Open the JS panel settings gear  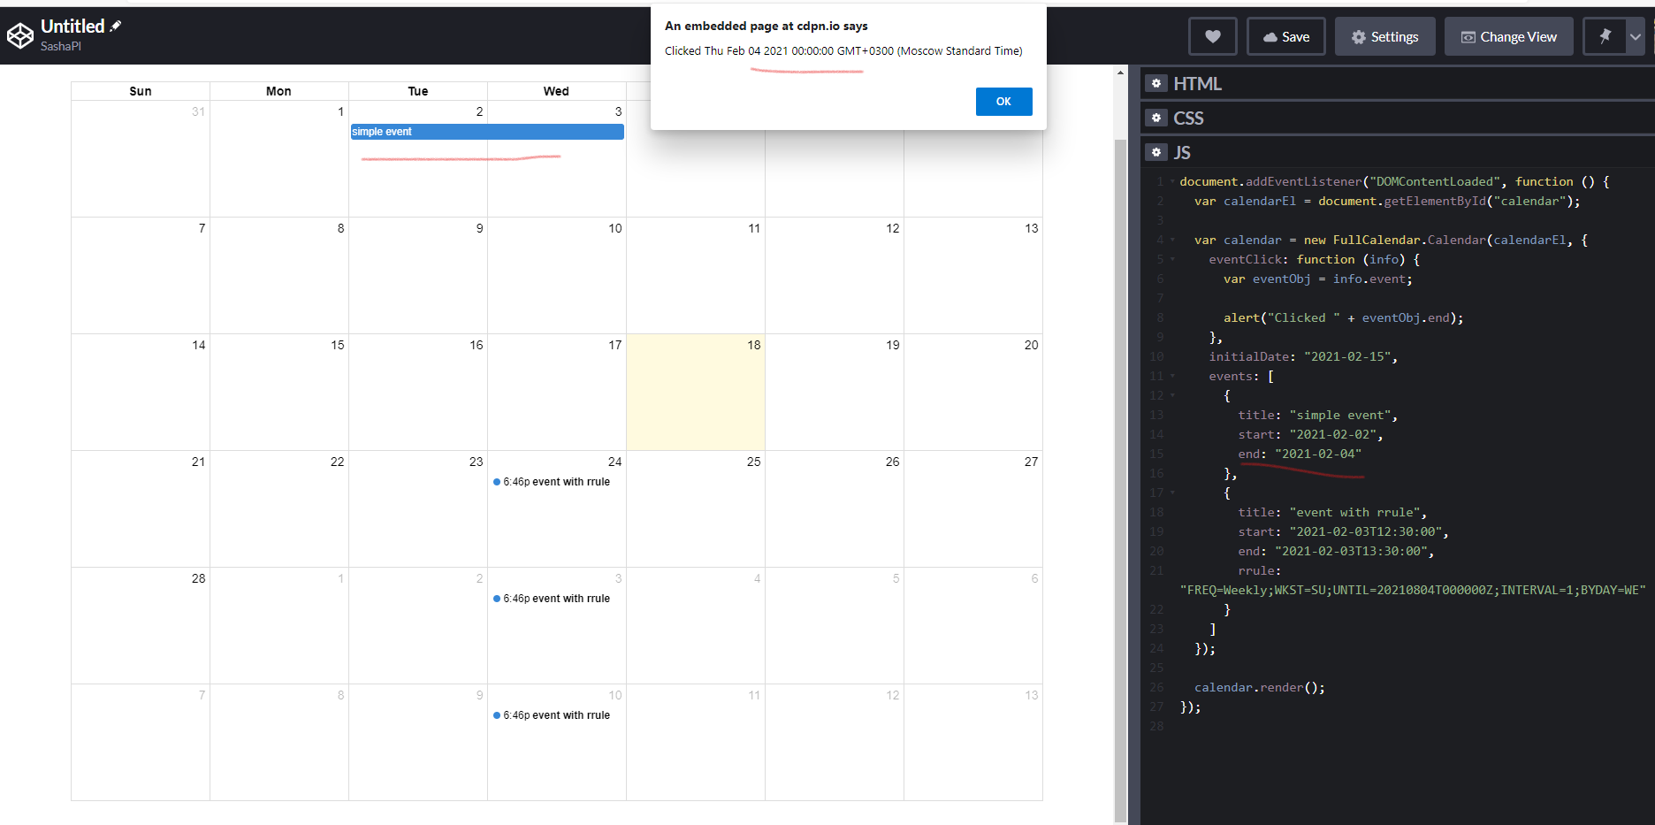point(1156,151)
